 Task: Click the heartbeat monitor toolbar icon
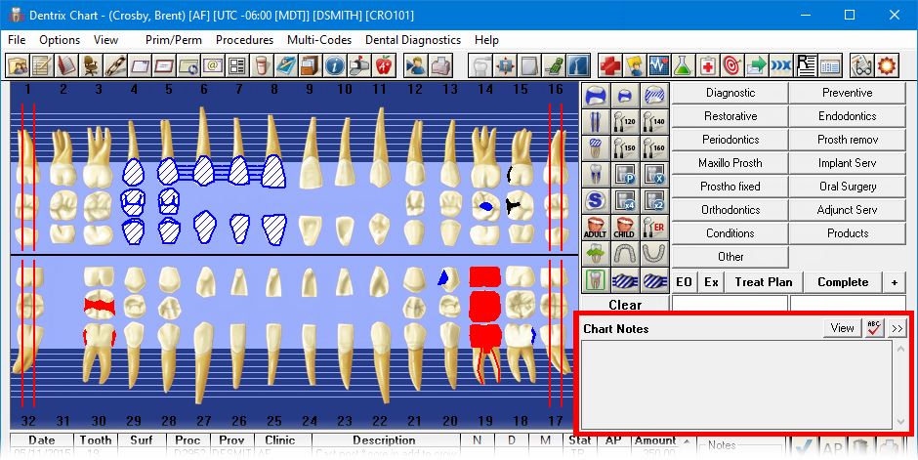point(658,65)
